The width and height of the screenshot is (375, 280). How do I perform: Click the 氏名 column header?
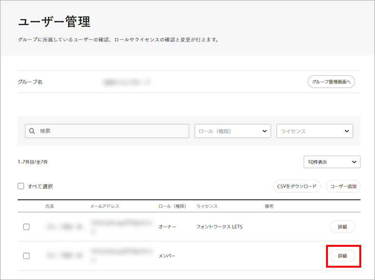[50, 206]
